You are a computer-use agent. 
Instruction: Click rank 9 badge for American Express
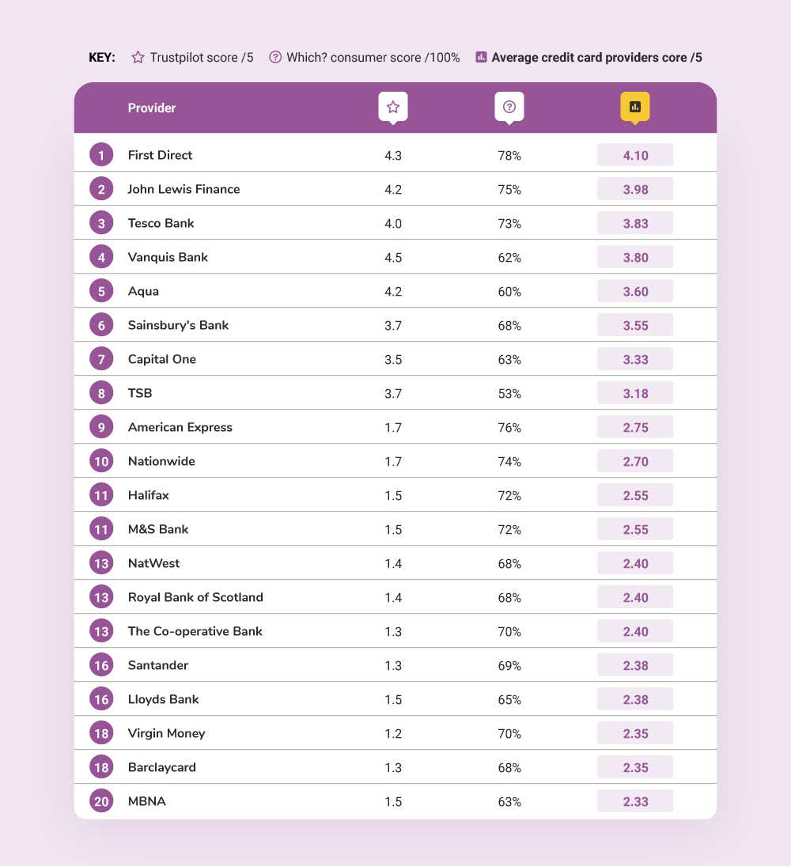coord(101,427)
